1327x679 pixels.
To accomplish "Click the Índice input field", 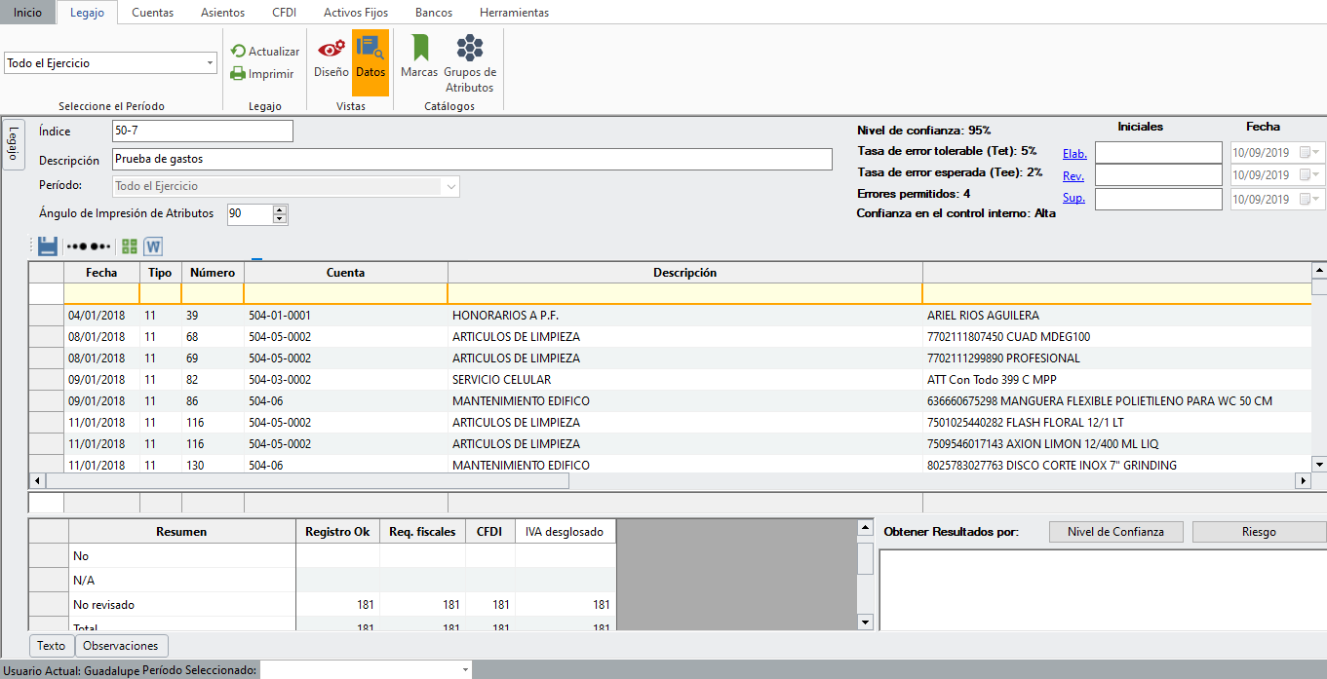I will (x=202, y=132).
